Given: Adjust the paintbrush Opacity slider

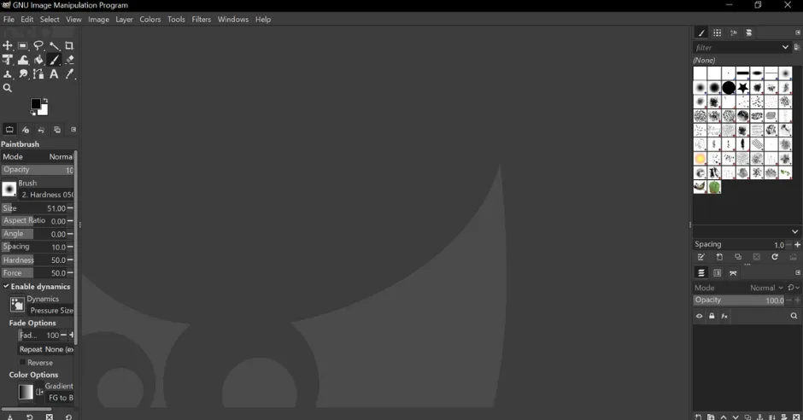Looking at the screenshot, I should [x=38, y=170].
